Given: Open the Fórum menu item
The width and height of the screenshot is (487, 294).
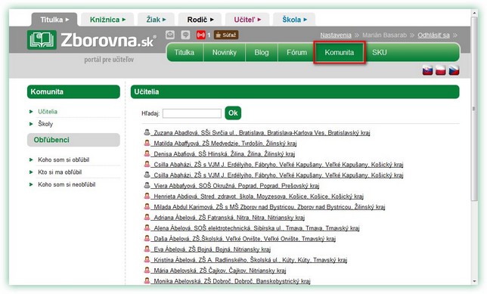Looking at the screenshot, I should pos(296,52).
